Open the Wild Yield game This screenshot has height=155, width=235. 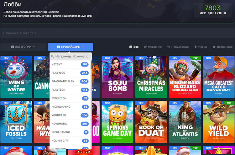219,122
